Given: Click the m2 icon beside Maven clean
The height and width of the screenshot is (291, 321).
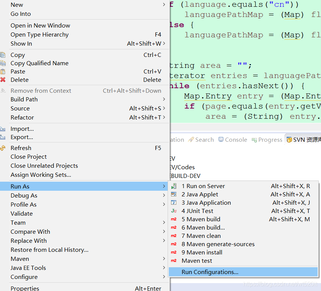Looking at the screenshot, I should coord(174,236).
